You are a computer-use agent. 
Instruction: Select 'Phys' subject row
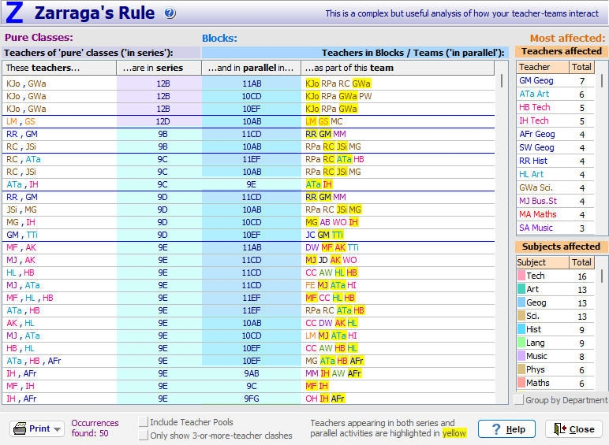pos(555,369)
